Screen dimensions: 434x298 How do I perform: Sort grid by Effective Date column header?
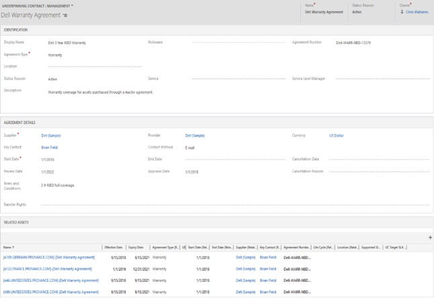(x=114, y=248)
